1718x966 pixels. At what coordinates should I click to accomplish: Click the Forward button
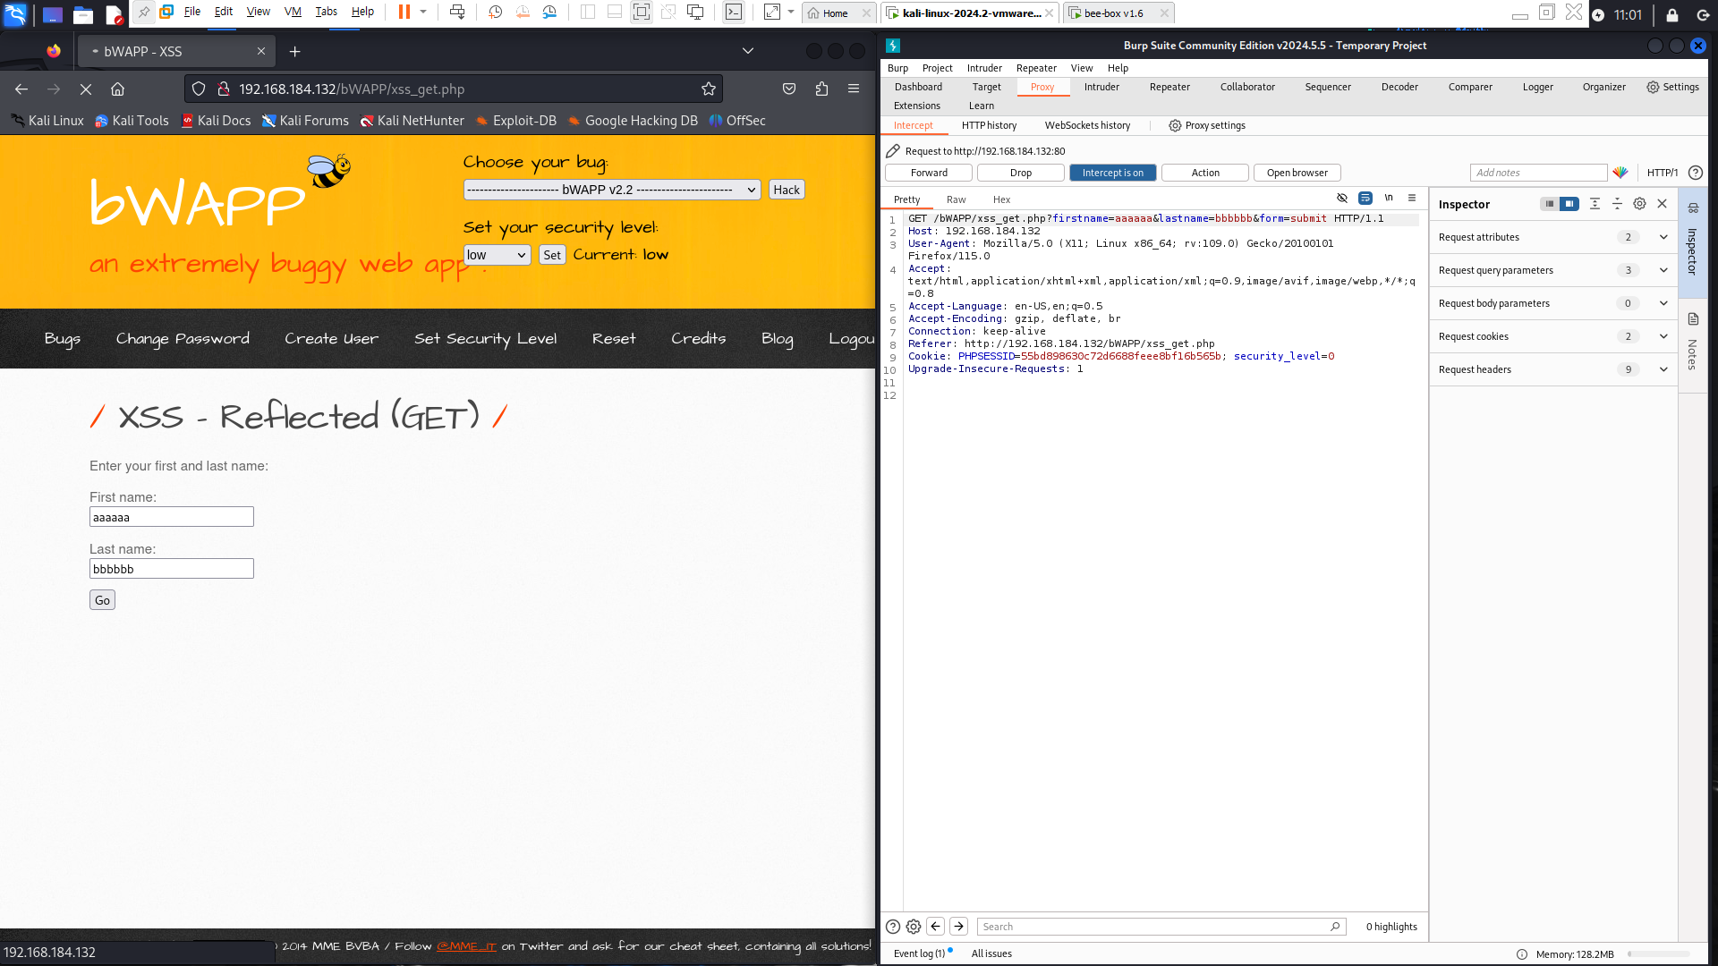pos(929,173)
